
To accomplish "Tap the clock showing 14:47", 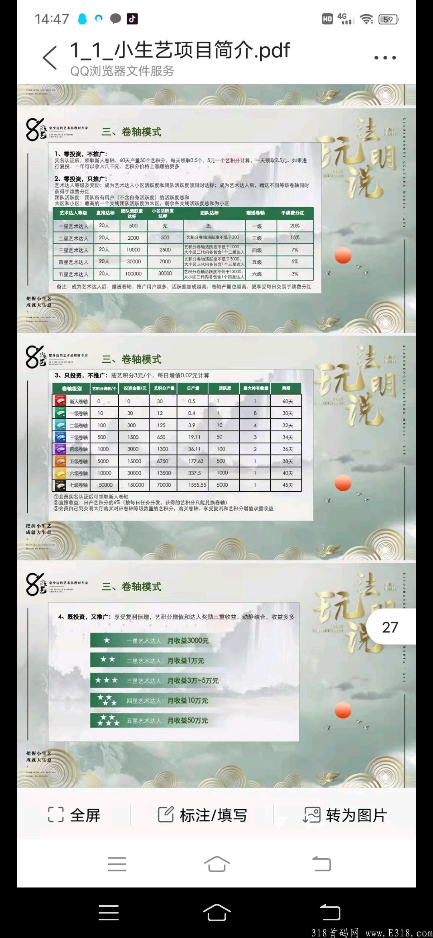I will click(x=52, y=19).
